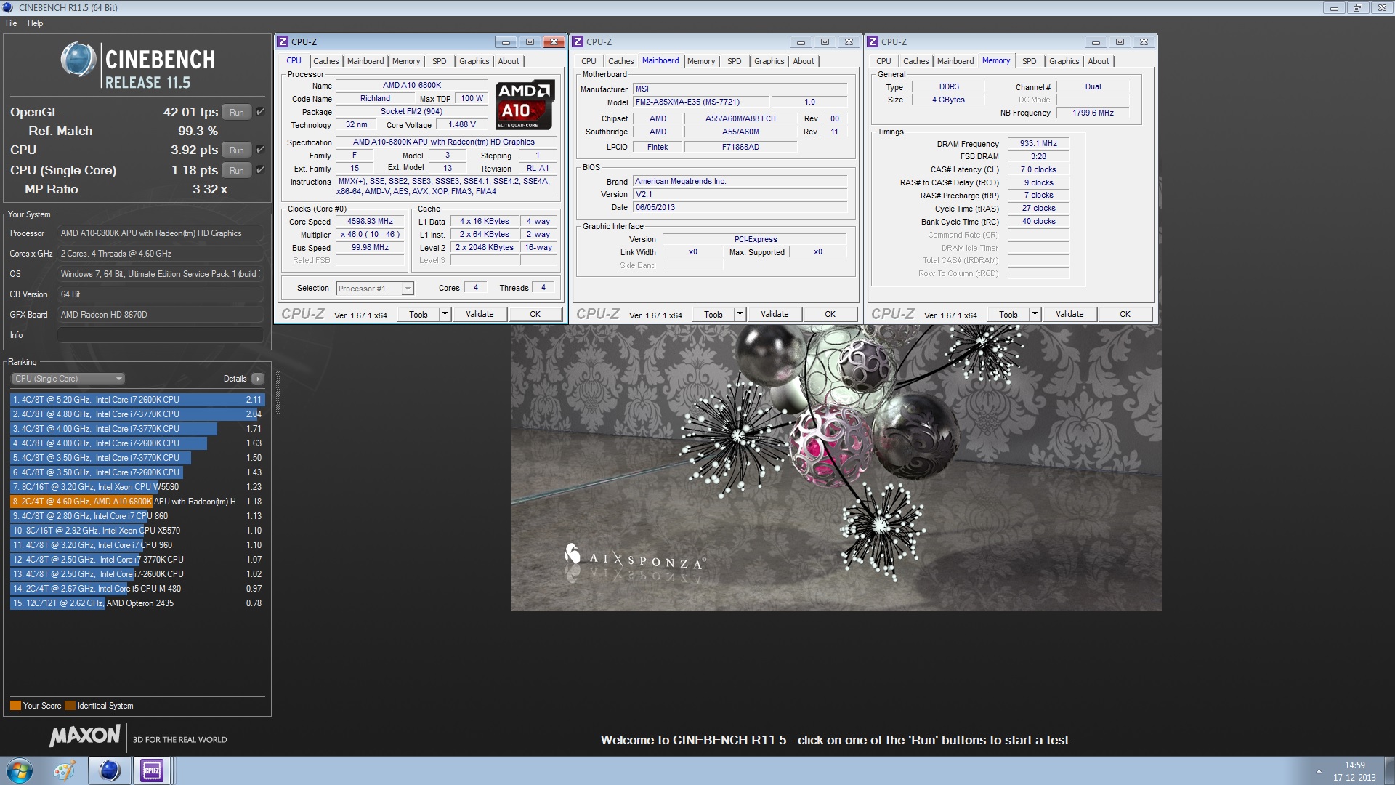Click the Cinebench sphere logo
This screenshot has height=785, width=1395.
[x=78, y=60]
